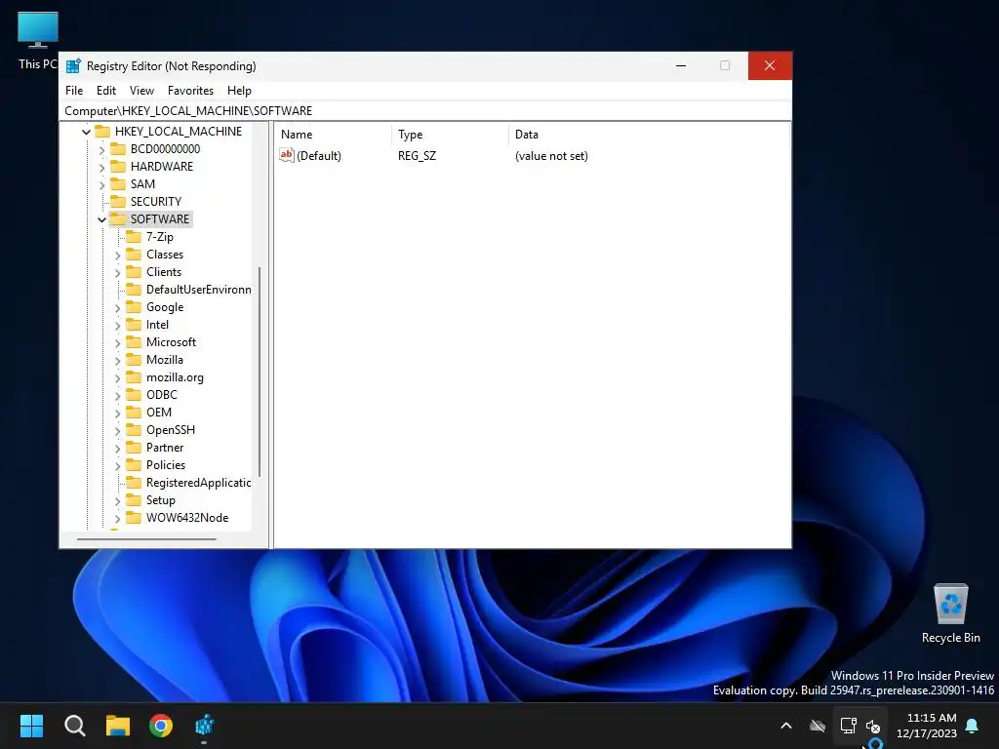Select the Google key label
The width and height of the screenshot is (999, 749).
[x=165, y=307]
